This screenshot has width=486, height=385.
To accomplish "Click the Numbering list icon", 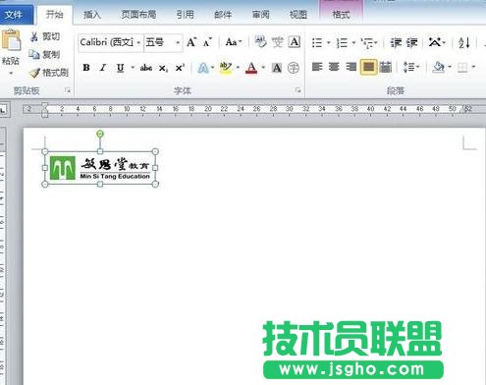I will point(342,42).
